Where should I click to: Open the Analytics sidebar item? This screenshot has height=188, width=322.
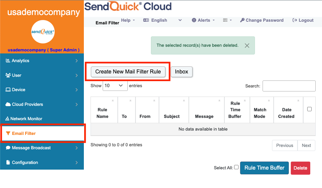click(42, 61)
